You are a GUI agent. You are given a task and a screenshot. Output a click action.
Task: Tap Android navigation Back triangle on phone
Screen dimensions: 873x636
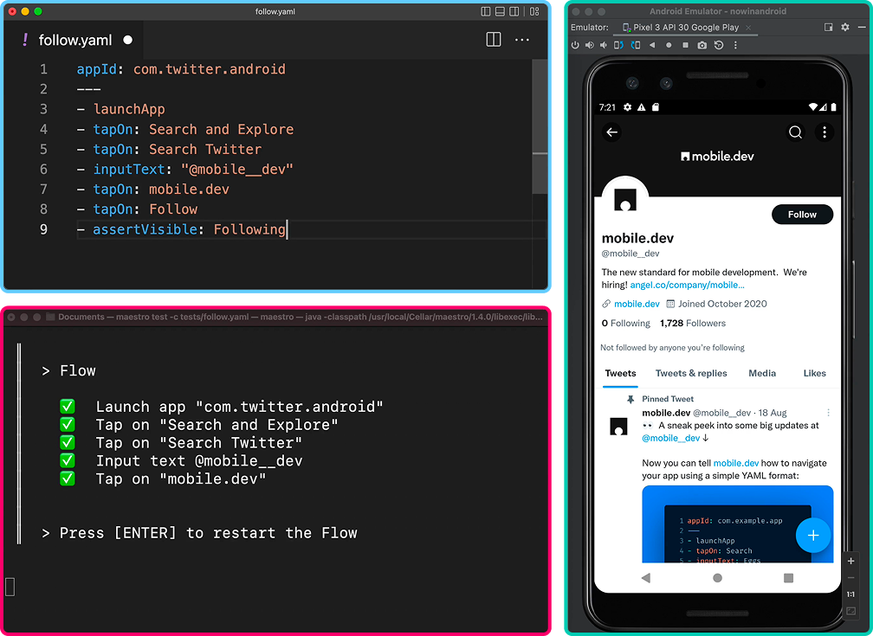click(x=646, y=577)
